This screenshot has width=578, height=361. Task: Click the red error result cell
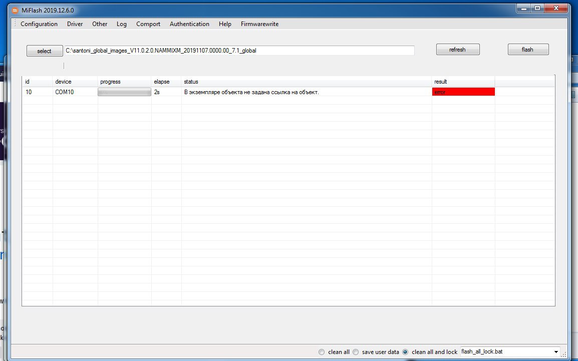[463, 92]
